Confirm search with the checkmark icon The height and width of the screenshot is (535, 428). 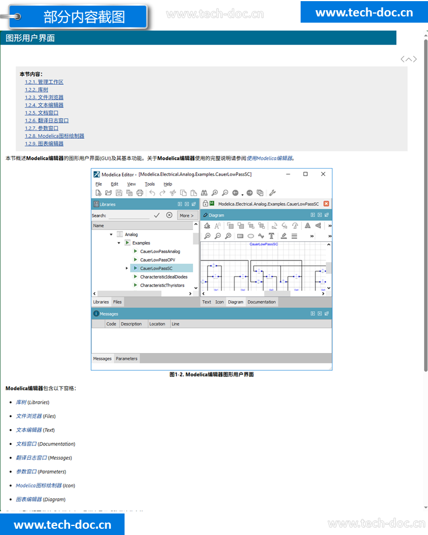(157, 215)
